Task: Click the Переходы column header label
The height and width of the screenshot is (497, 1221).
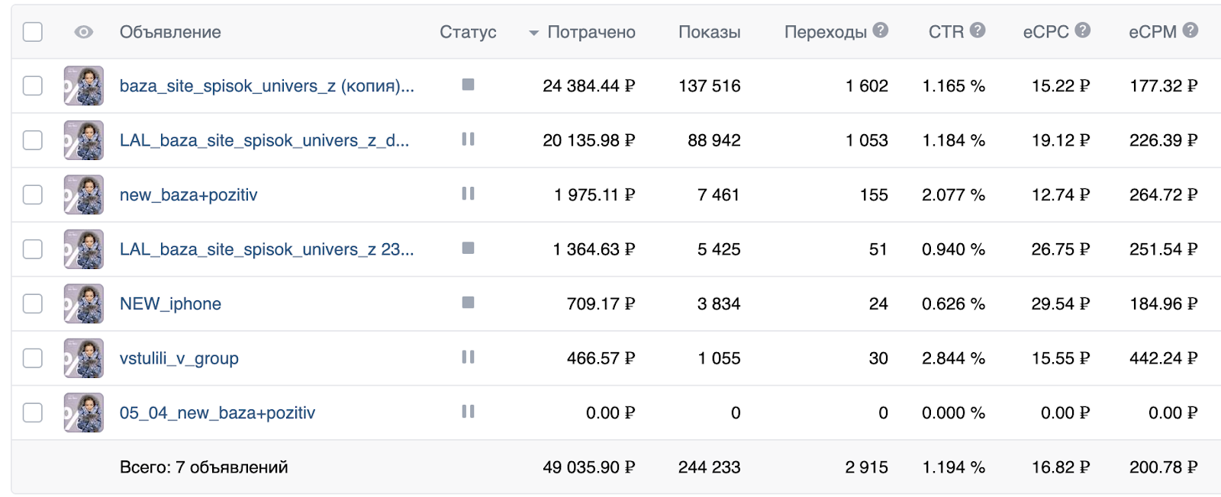Action: (x=825, y=32)
